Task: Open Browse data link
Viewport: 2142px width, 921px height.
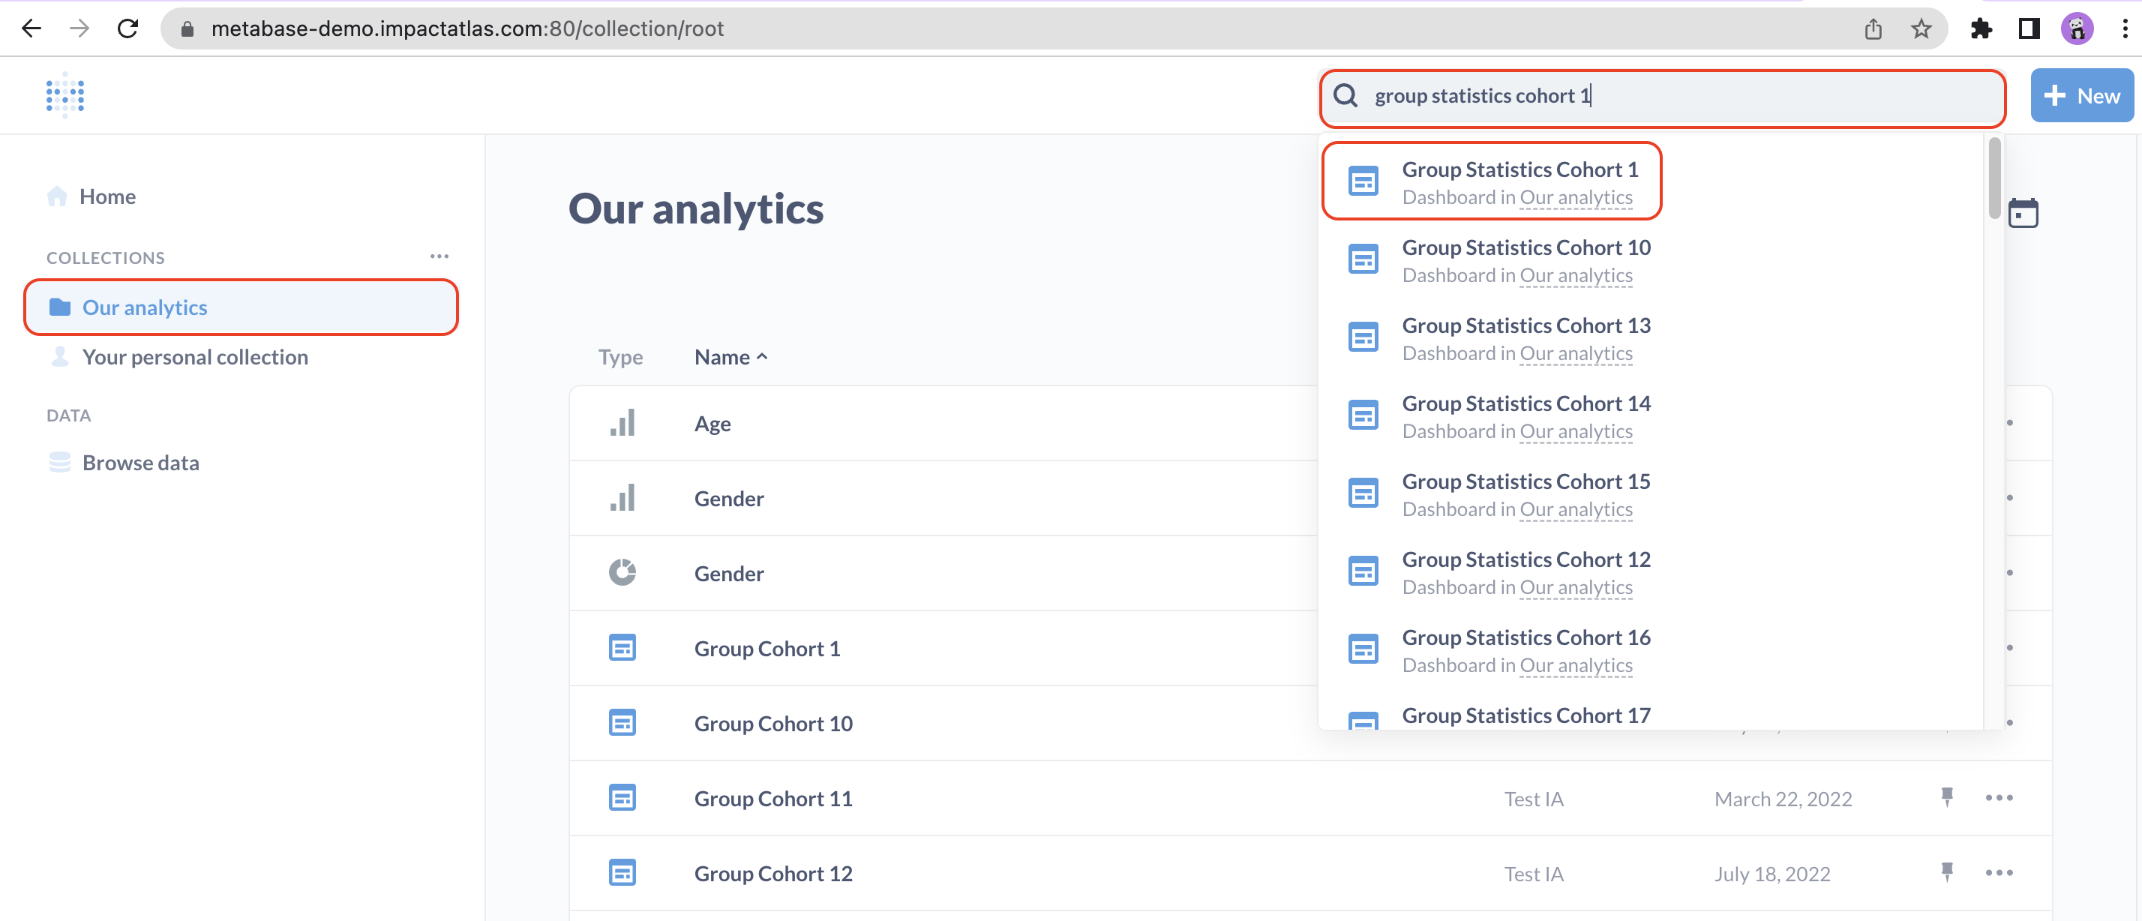Action: (x=140, y=462)
